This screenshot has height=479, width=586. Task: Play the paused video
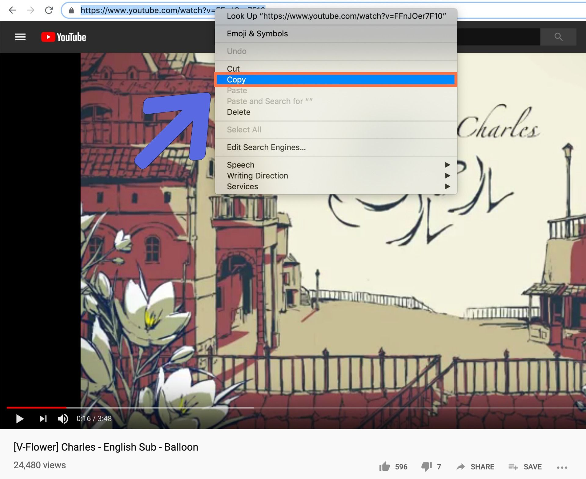(x=20, y=418)
